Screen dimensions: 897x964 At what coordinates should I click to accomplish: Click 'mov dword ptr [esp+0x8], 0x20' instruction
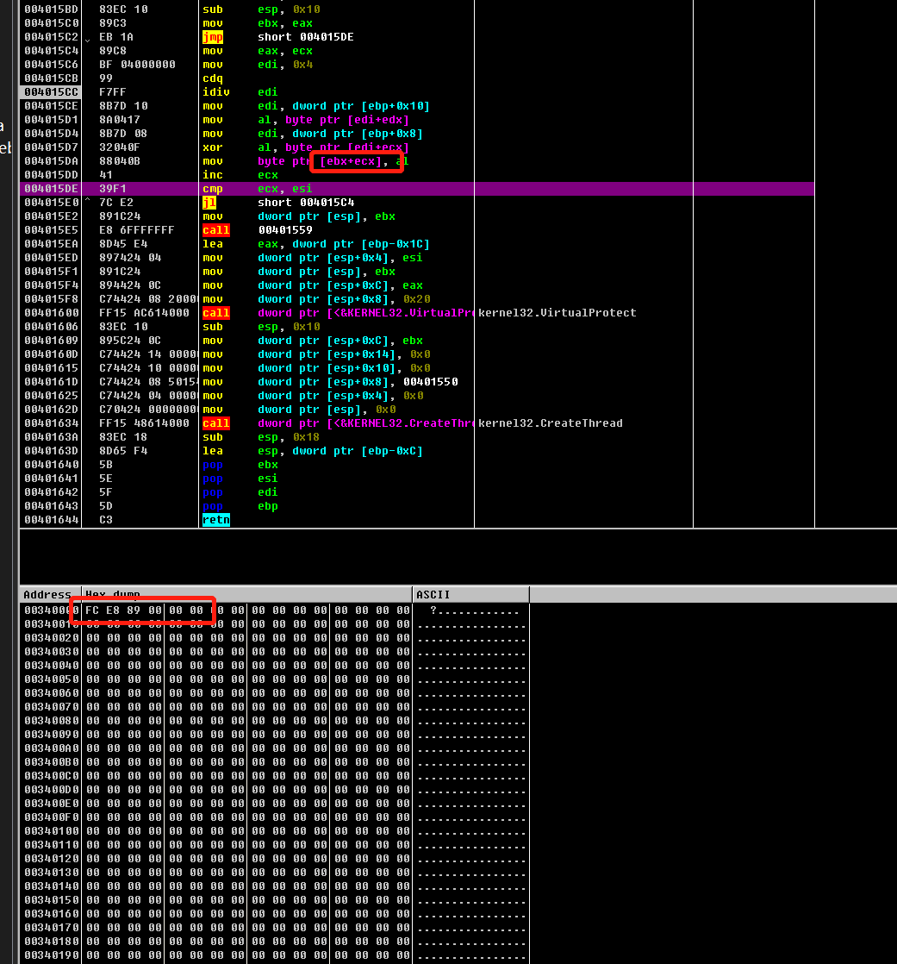point(315,299)
